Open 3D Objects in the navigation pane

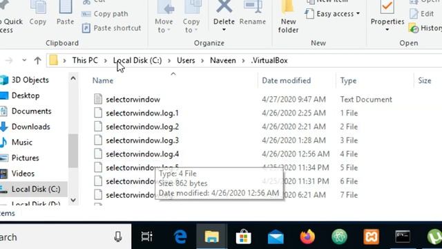pyautogui.click(x=30, y=80)
